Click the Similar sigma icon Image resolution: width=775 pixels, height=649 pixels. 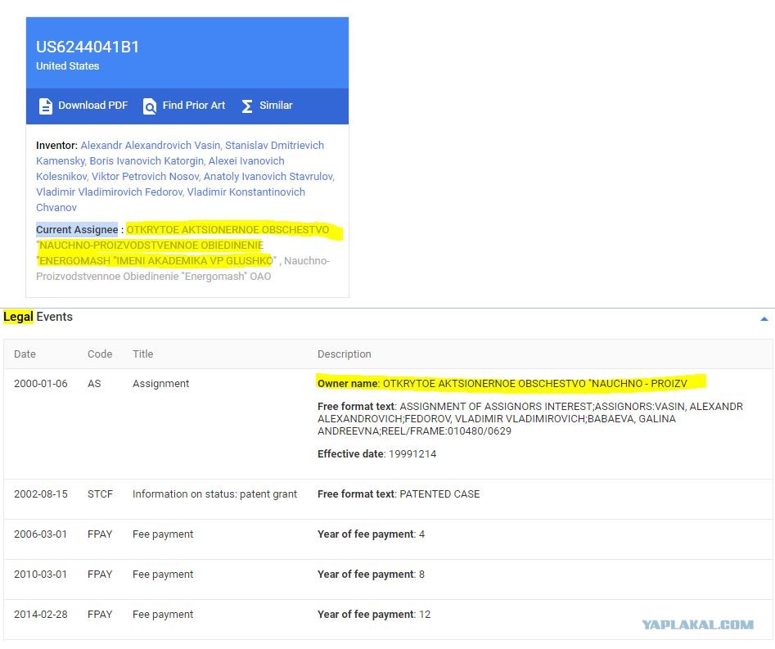[x=247, y=106]
